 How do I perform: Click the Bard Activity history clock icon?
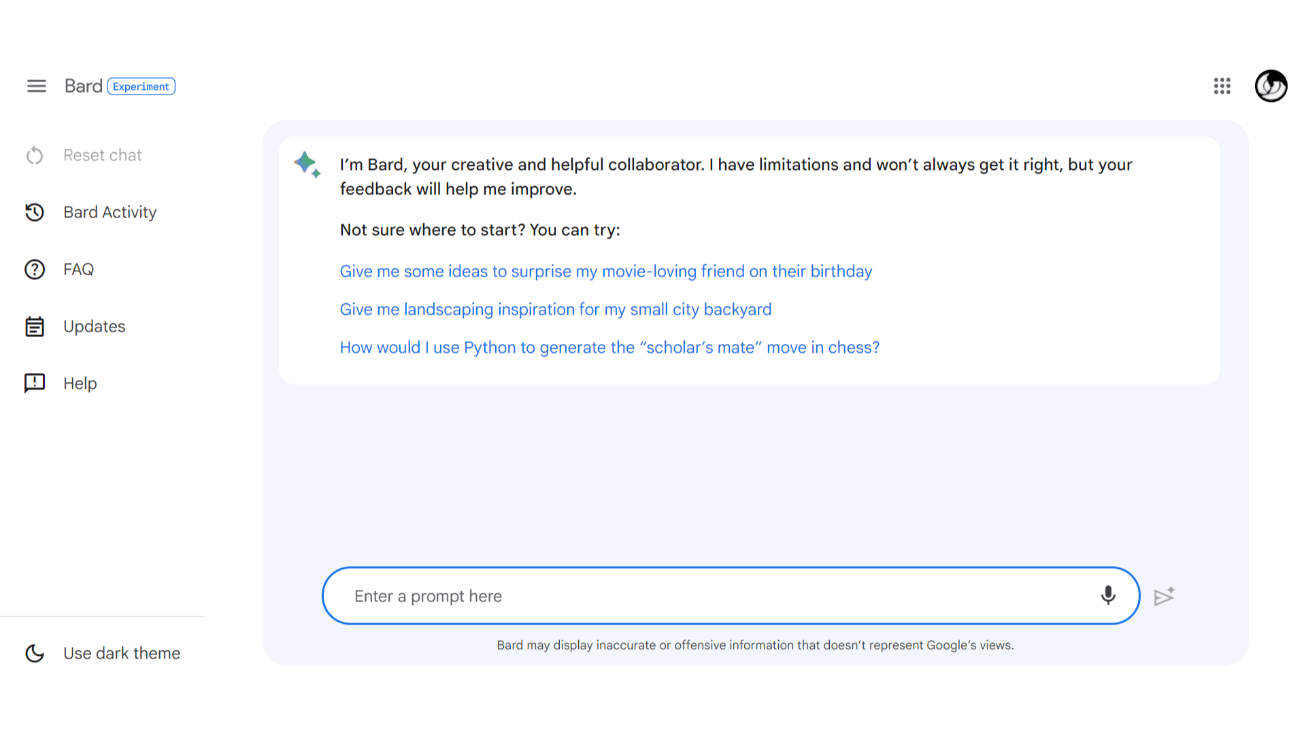tap(35, 213)
